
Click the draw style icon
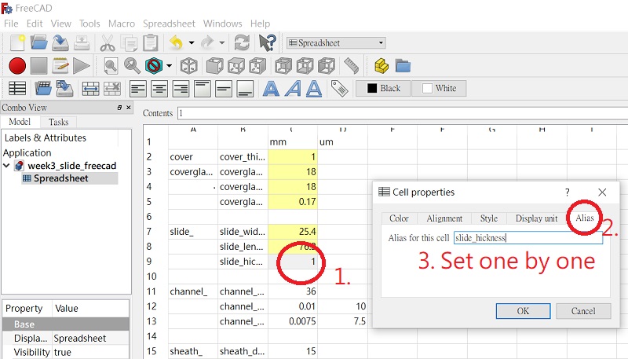[x=154, y=66]
